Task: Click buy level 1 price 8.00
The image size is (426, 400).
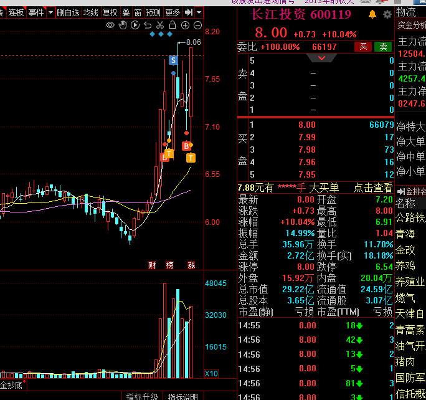Action: point(307,125)
